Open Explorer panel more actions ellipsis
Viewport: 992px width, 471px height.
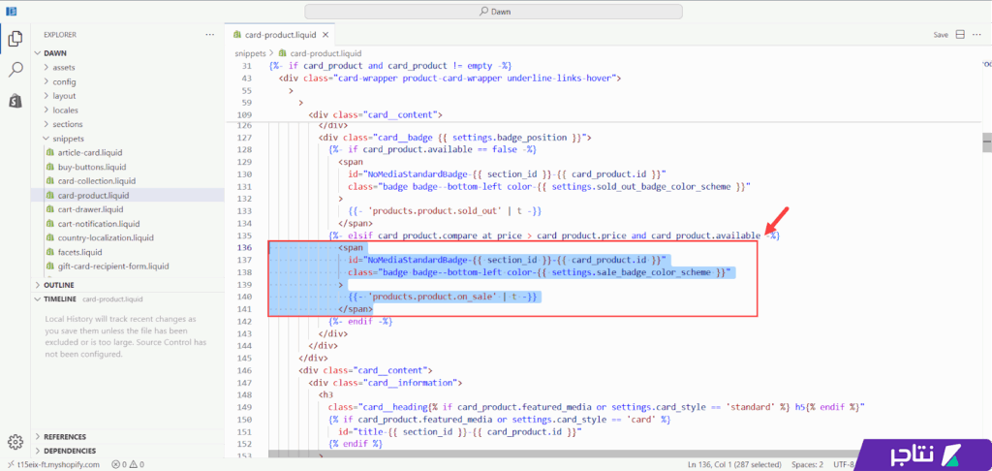(209, 34)
